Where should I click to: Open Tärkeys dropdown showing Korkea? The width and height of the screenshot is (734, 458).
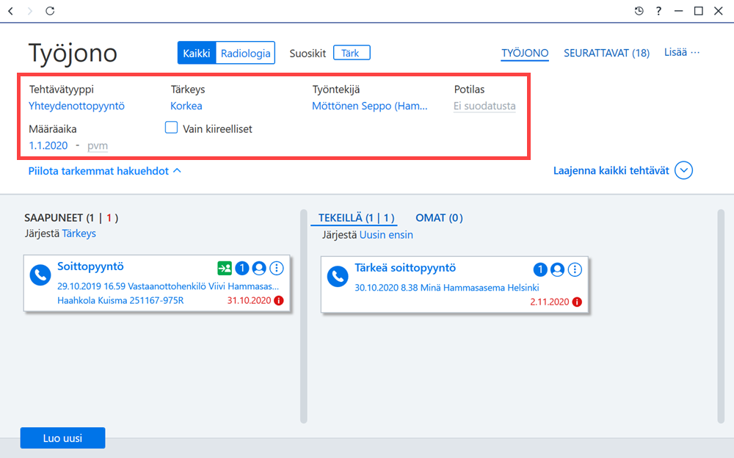pos(186,106)
